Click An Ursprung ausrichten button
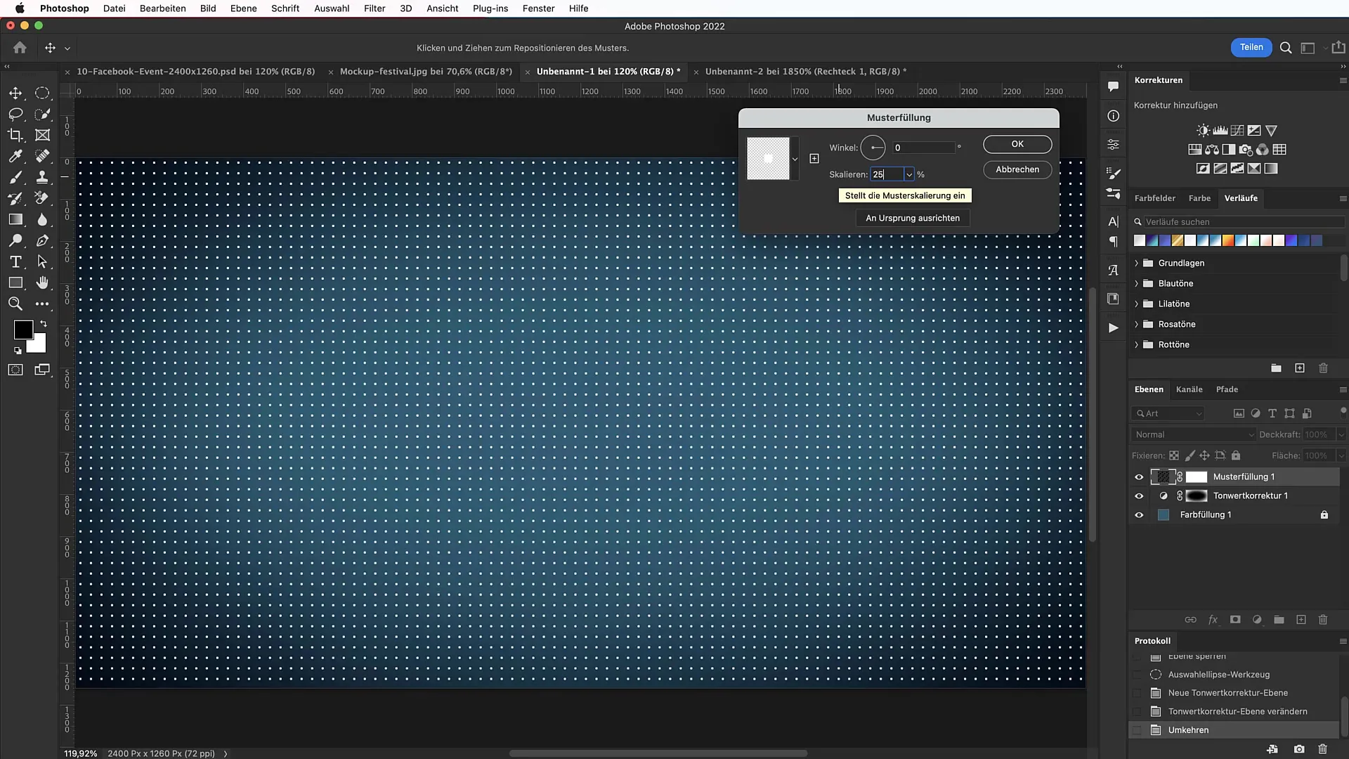This screenshot has width=1349, height=759. click(913, 218)
